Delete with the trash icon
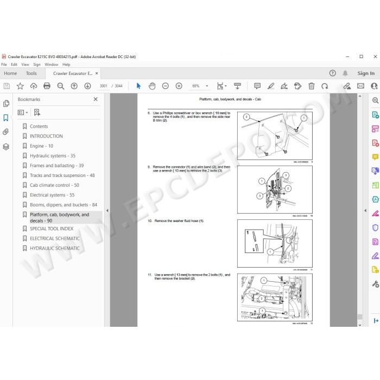The height and width of the screenshot is (380, 380). click(x=312, y=86)
